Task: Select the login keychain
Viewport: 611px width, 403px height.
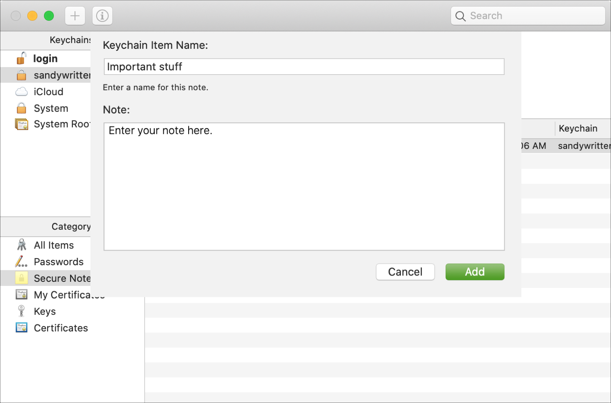Action: coord(45,59)
